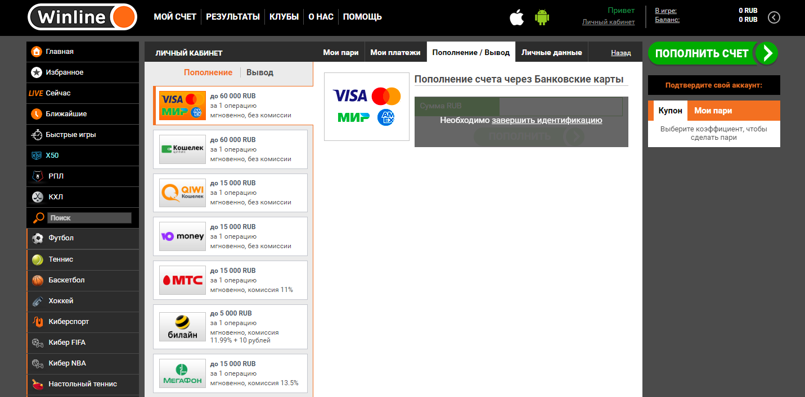
Task: Select the ЮMoney payment logo
Action: [182, 236]
